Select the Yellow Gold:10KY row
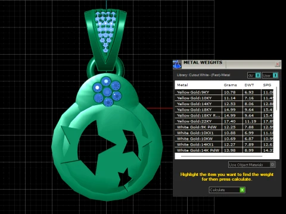The height and width of the screenshot is (214, 286). click(x=224, y=98)
